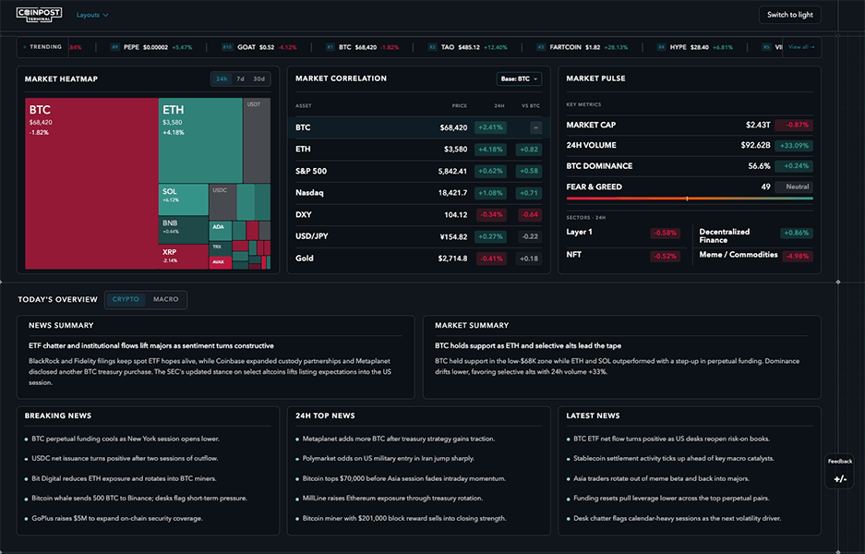Viewport: 865px width, 554px height.
Task: Click the ADA heatmap tile
Action: coord(220,231)
